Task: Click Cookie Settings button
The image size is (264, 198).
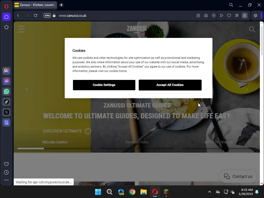Action: 104,85
